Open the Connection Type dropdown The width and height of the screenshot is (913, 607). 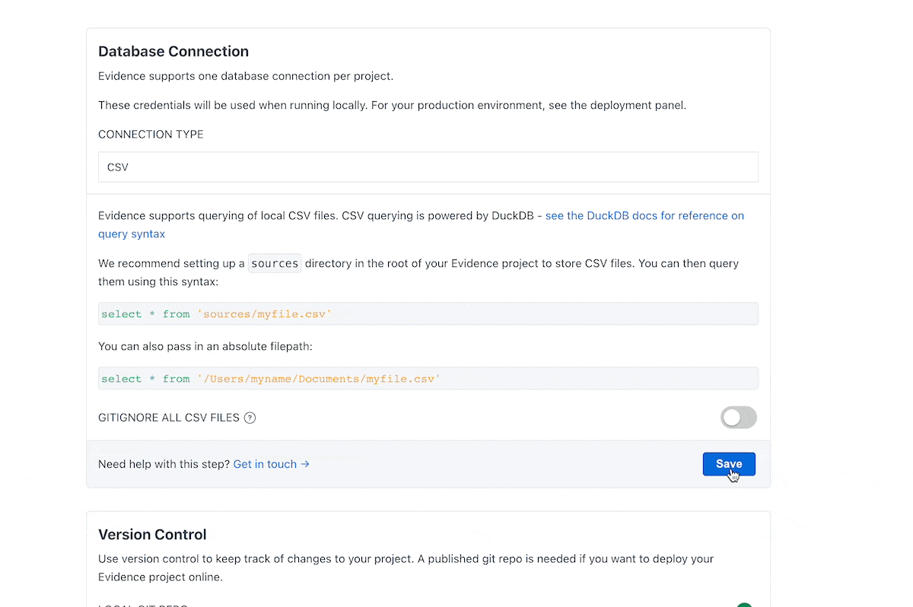(x=428, y=167)
